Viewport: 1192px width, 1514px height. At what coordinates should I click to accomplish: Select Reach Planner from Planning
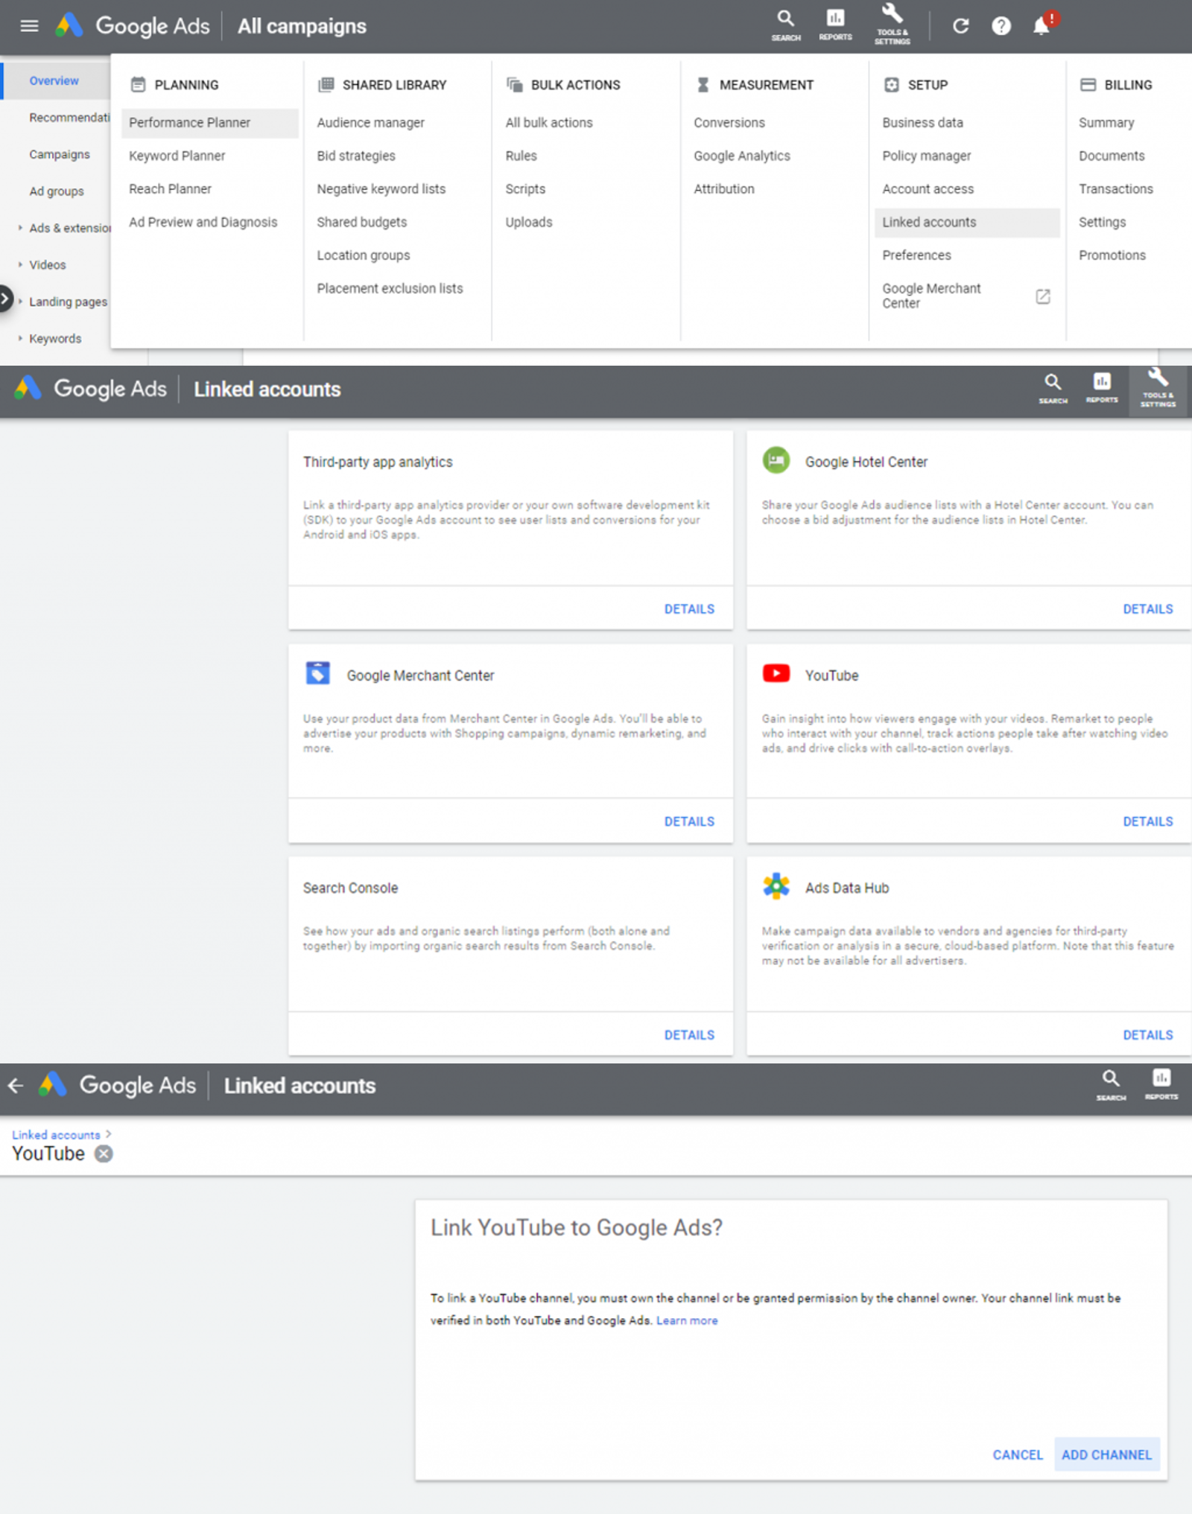[x=170, y=189]
